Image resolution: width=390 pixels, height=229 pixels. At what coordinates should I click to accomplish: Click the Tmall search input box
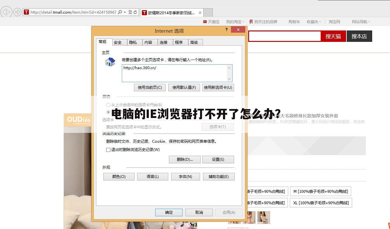[x=284, y=36]
